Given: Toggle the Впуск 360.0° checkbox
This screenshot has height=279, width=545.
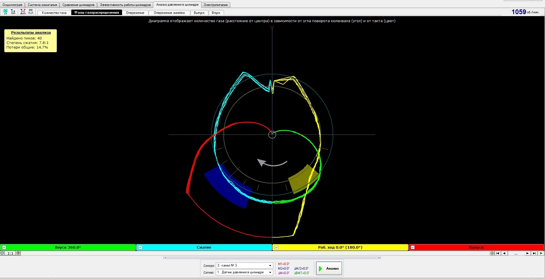Looking at the screenshot, I should tap(4, 247).
